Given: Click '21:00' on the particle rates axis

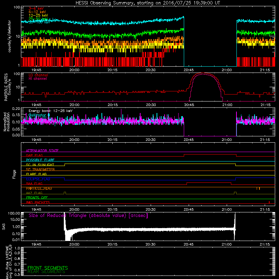Looking at the screenshot, I should point(227,105).
